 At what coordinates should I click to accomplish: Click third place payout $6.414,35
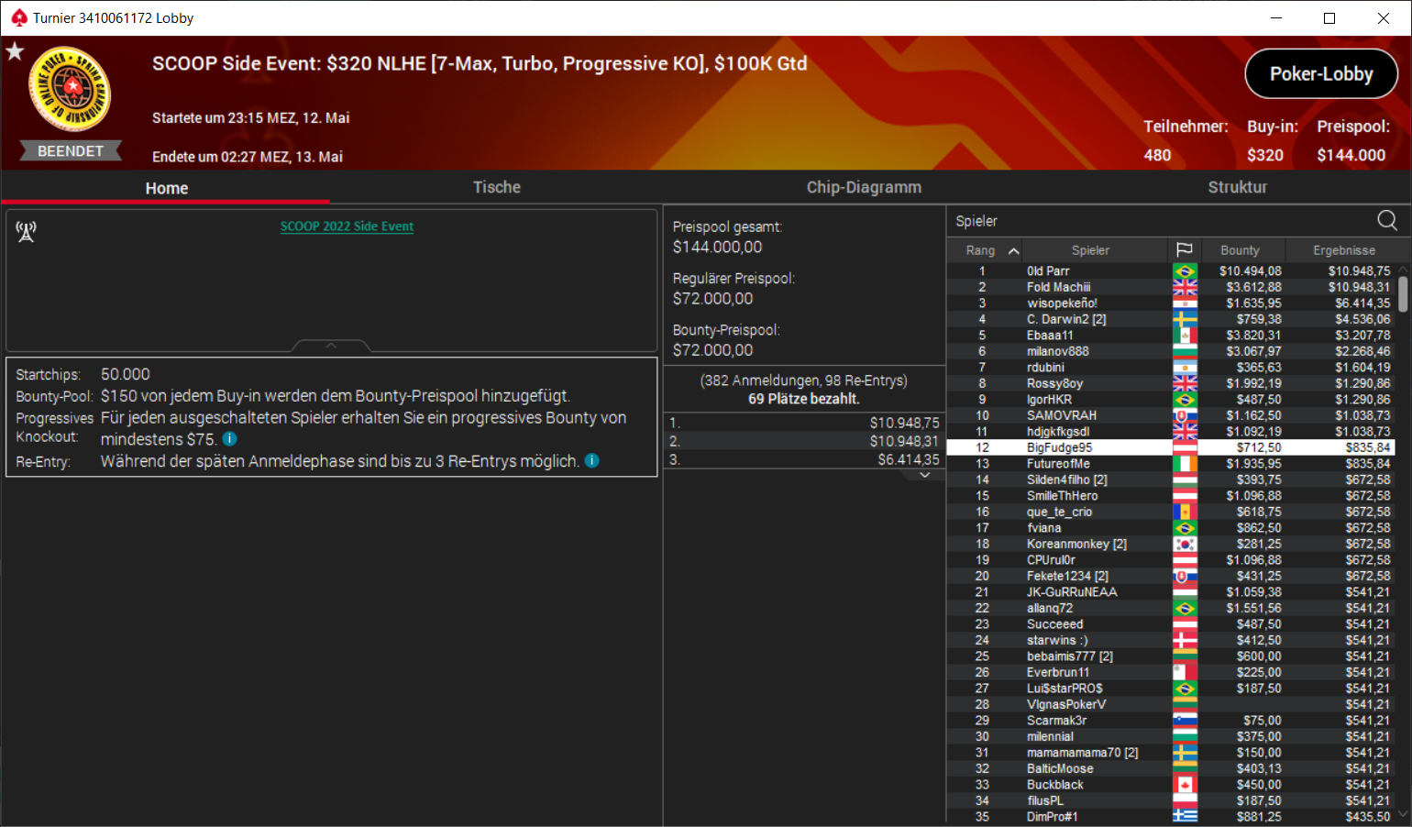point(908,459)
